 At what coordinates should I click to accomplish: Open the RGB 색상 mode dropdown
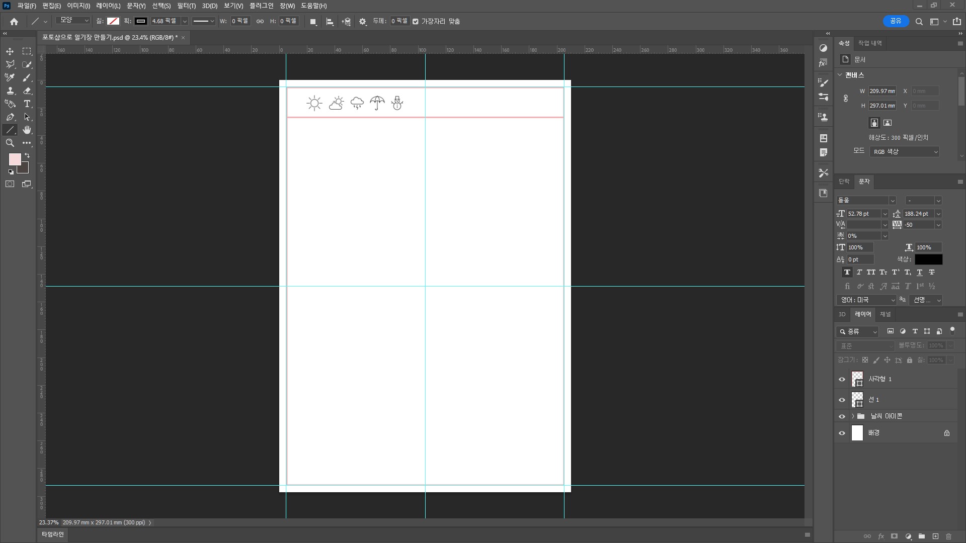[x=904, y=152]
